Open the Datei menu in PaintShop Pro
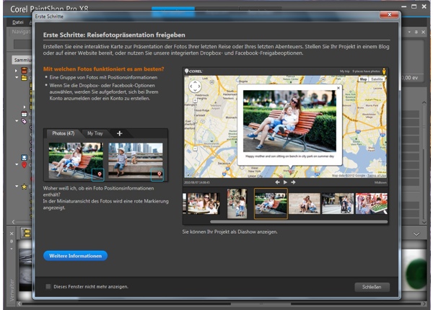This screenshot has width=433, height=310. coord(18,22)
